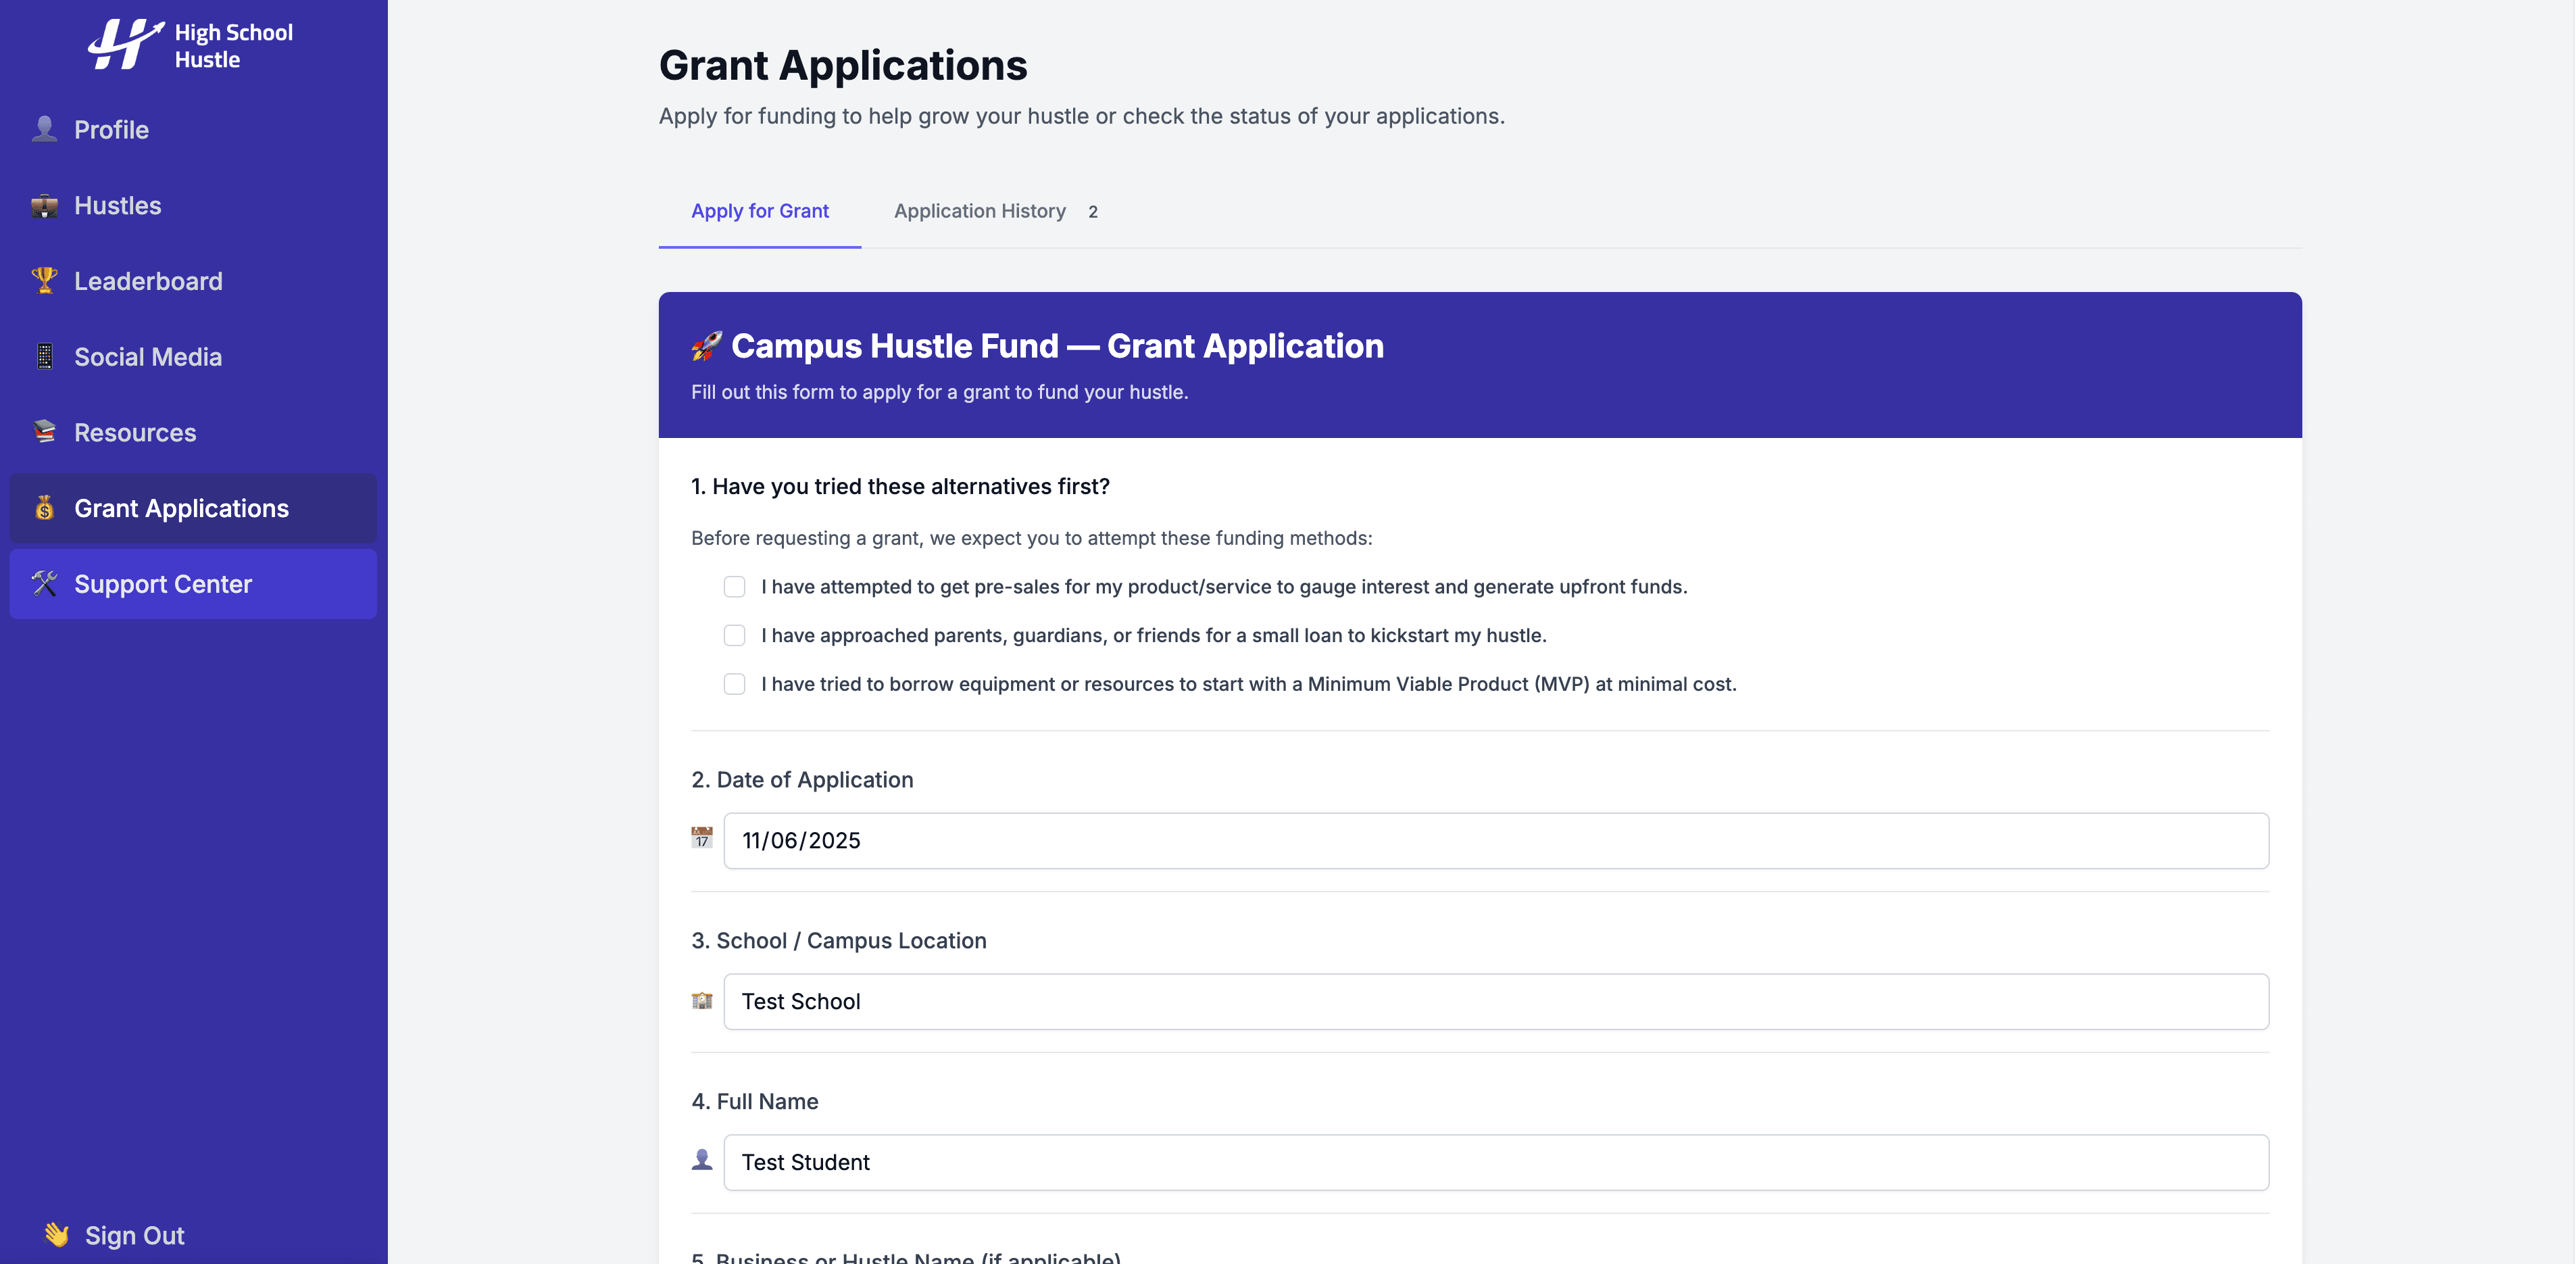The height and width of the screenshot is (1264, 2576).
Task: Open the Grant Applications sidebar entry
Action: [x=181, y=508]
